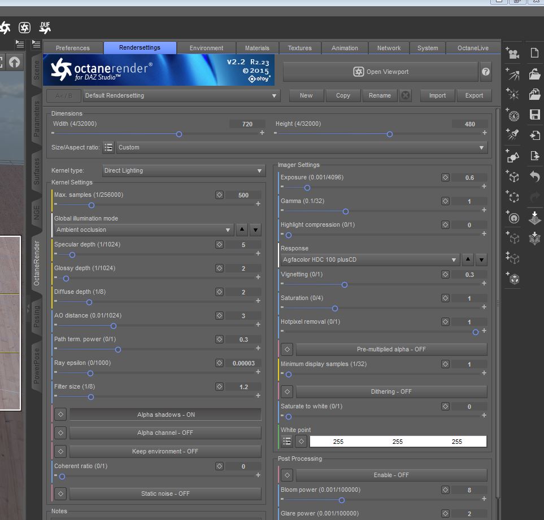Screen dimensions: 544x520
Task: Switch to the Preferences tab
Action: click(x=72, y=48)
